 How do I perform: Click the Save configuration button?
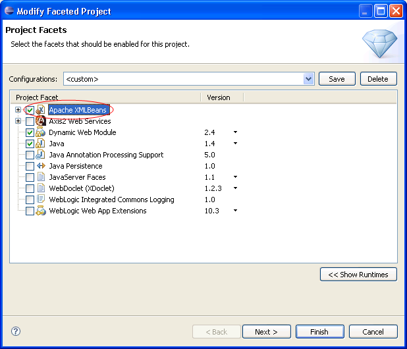pos(337,79)
